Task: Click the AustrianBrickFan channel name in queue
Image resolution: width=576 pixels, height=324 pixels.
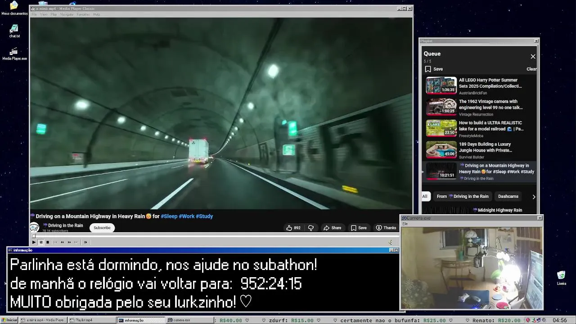Action: (473, 93)
